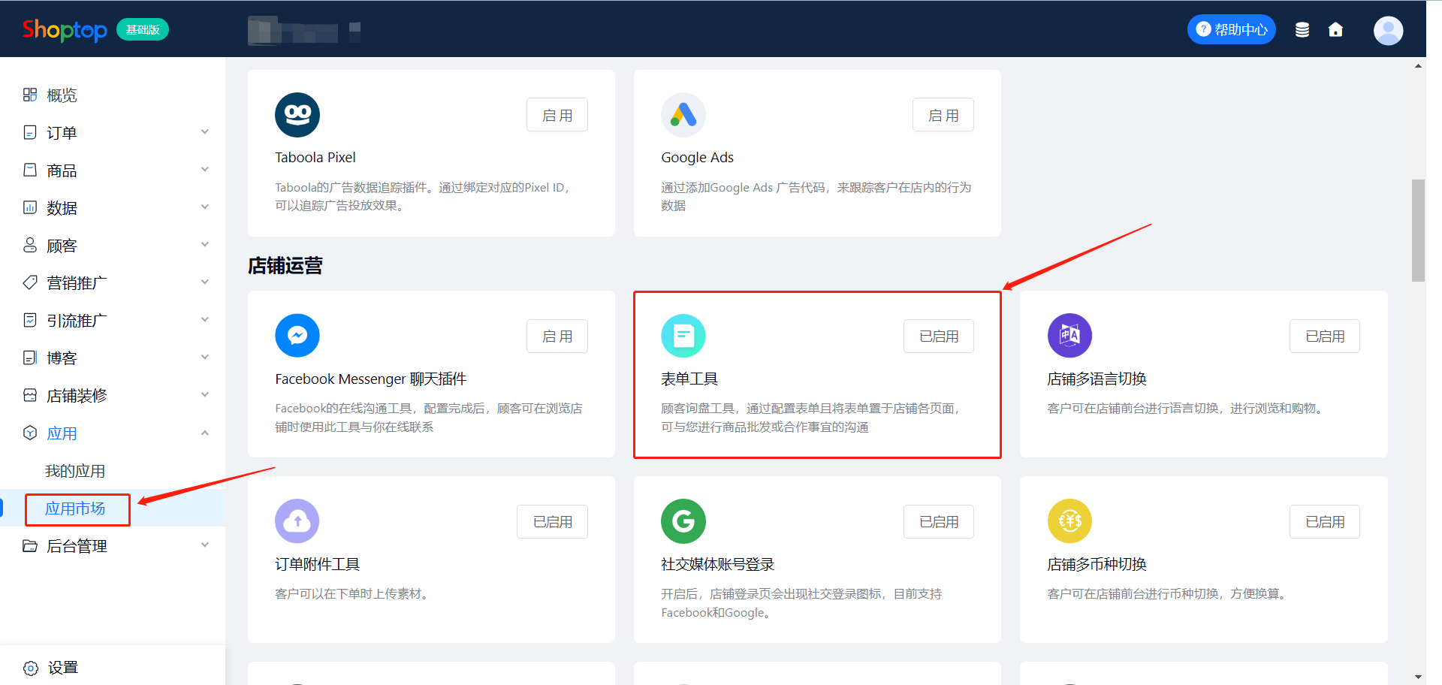Click the 表单工具 form tool icon
This screenshot has height=685, width=1442.
coord(683,336)
